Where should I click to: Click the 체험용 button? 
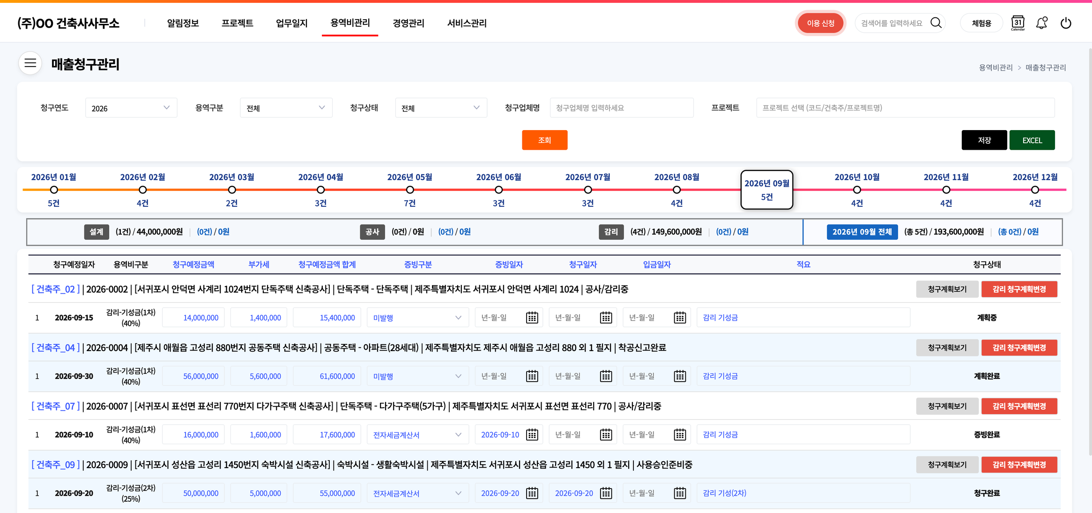click(981, 23)
